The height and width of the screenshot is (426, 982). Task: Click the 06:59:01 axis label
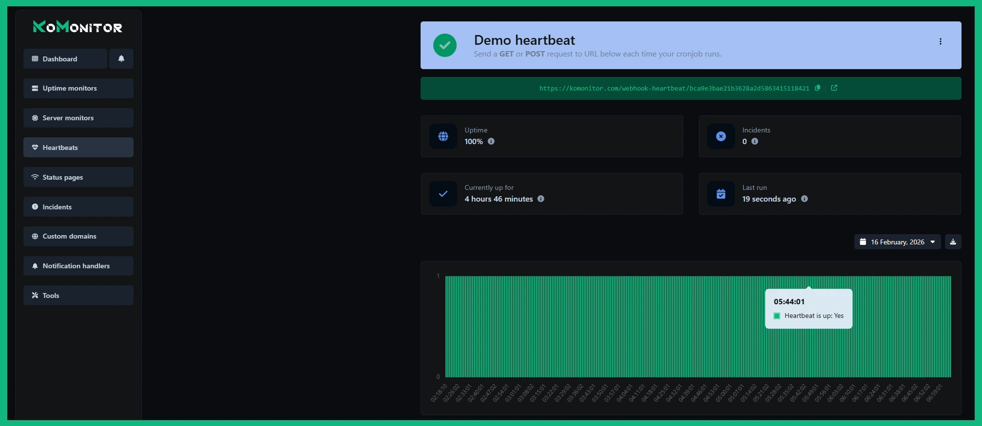pos(934,393)
